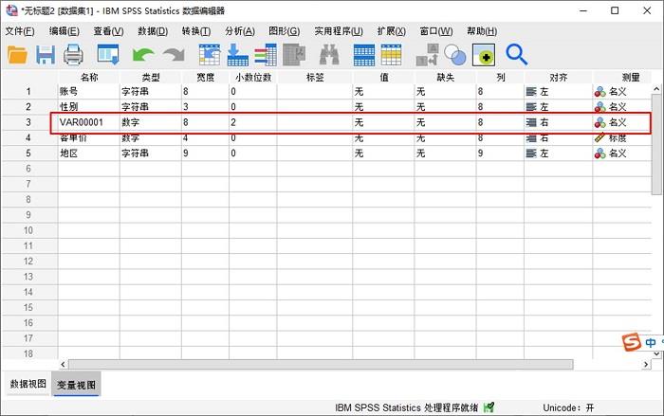Undo the last action with the green arrow
664x416 pixels.
pos(142,55)
